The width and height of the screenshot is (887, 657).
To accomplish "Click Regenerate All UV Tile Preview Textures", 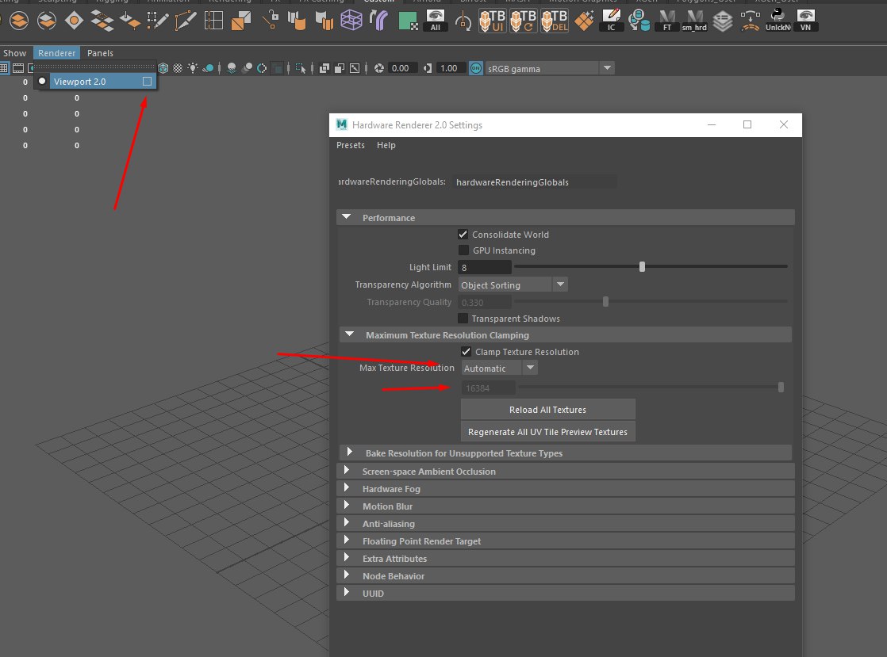I will (x=547, y=432).
